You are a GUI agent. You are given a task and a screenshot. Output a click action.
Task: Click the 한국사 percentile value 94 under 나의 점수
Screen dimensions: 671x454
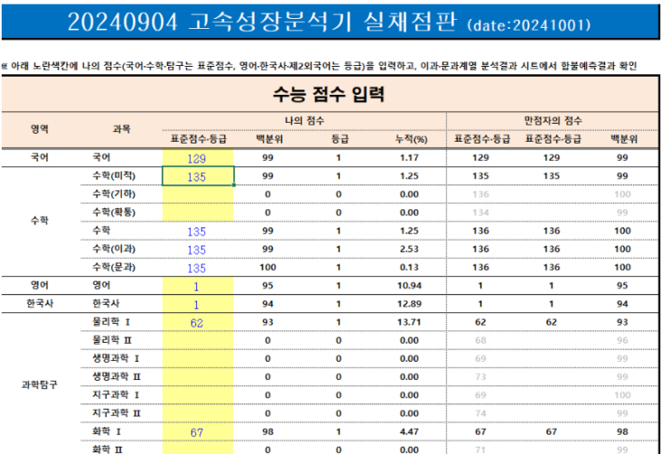coord(268,304)
